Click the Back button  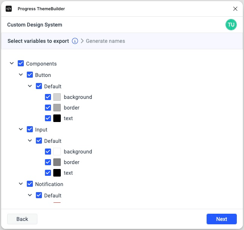(22, 219)
